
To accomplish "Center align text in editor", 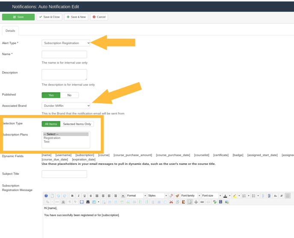I will point(103,196).
